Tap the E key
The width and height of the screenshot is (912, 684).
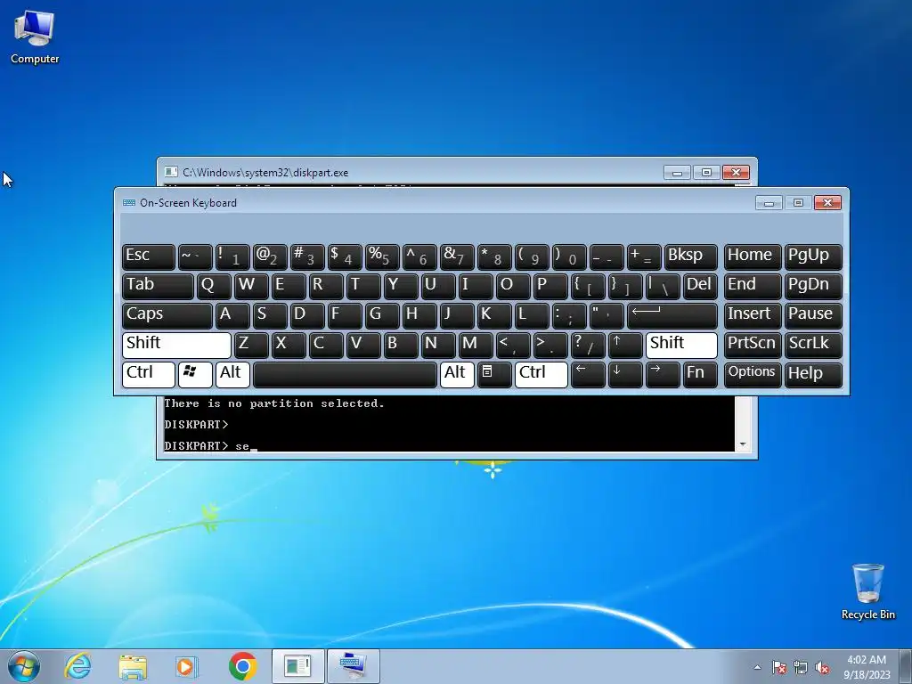(x=288, y=286)
